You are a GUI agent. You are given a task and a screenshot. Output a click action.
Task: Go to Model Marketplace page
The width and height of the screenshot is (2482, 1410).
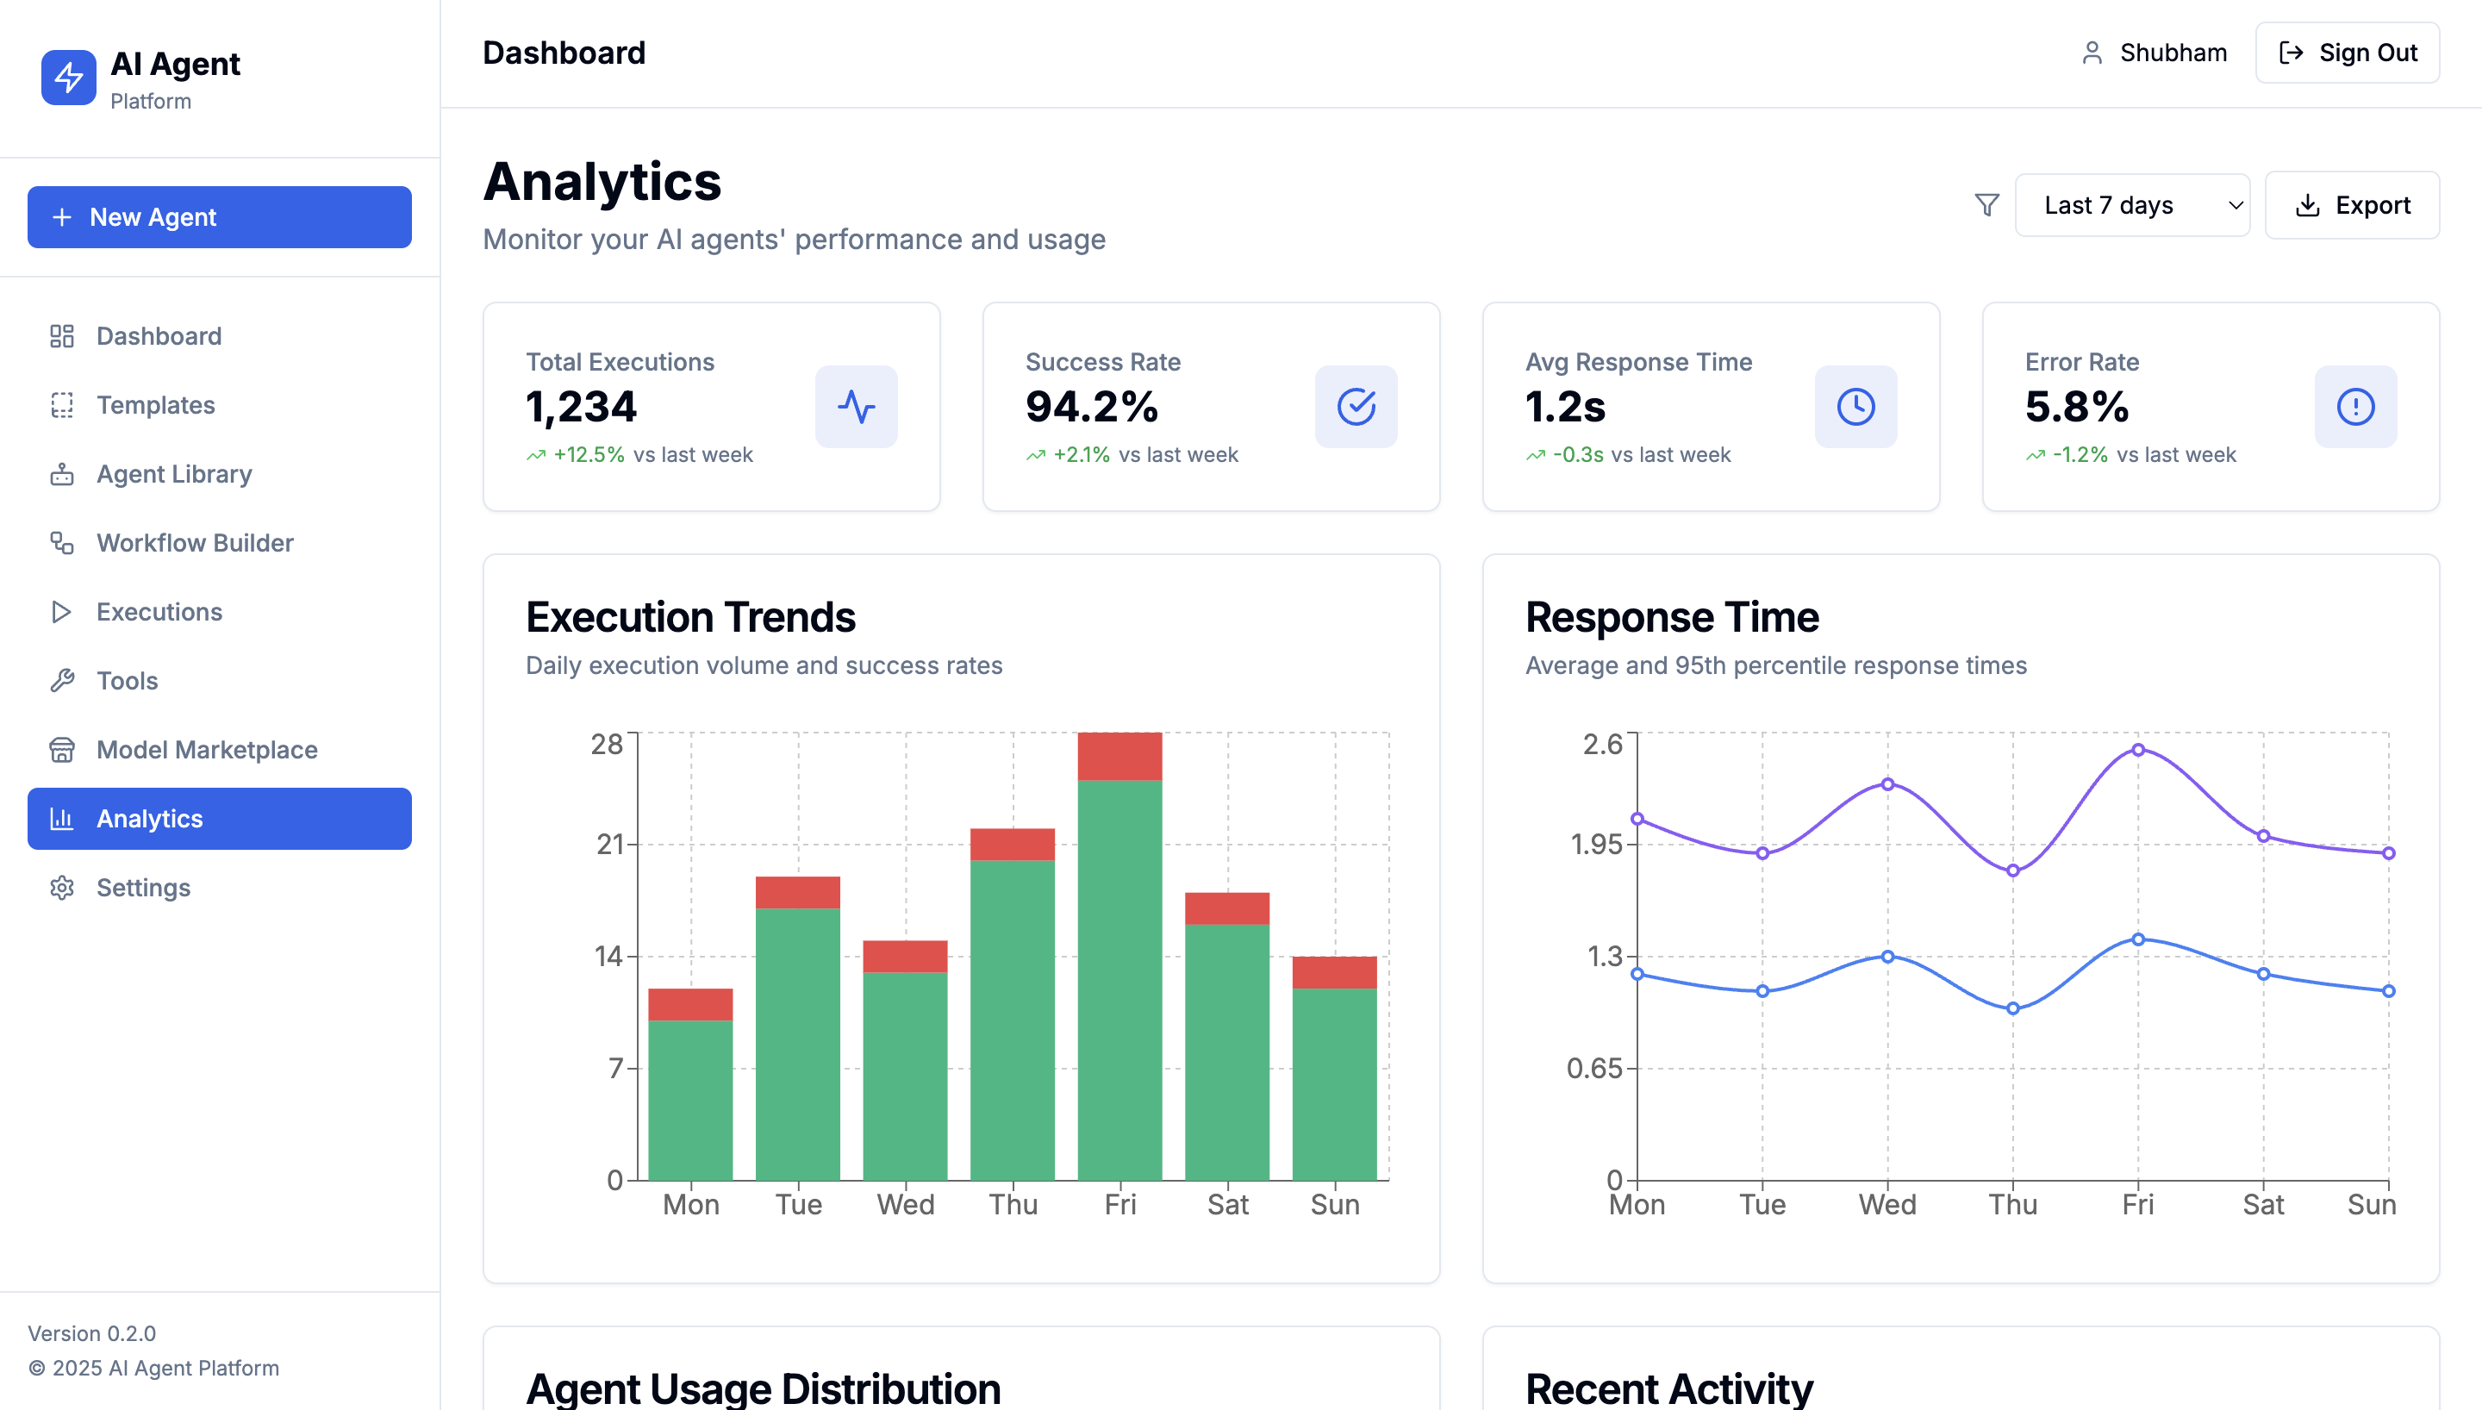(x=206, y=750)
